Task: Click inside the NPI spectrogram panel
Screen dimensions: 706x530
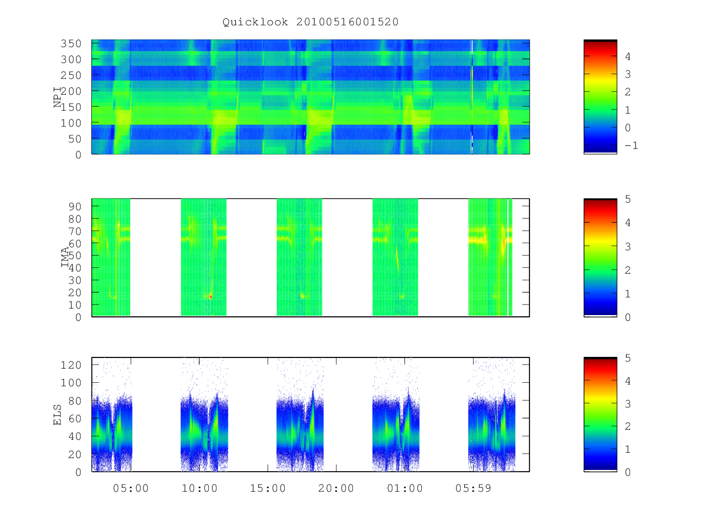Action: (311, 97)
